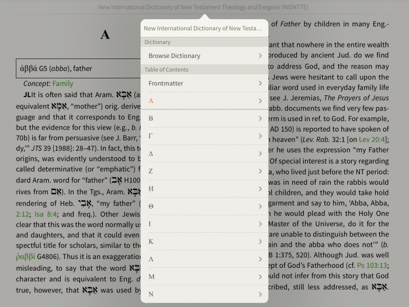Image resolution: width=409 pixels, height=307 pixels.
Task: Tap the popover's dictionary title header
Action: (x=203, y=28)
